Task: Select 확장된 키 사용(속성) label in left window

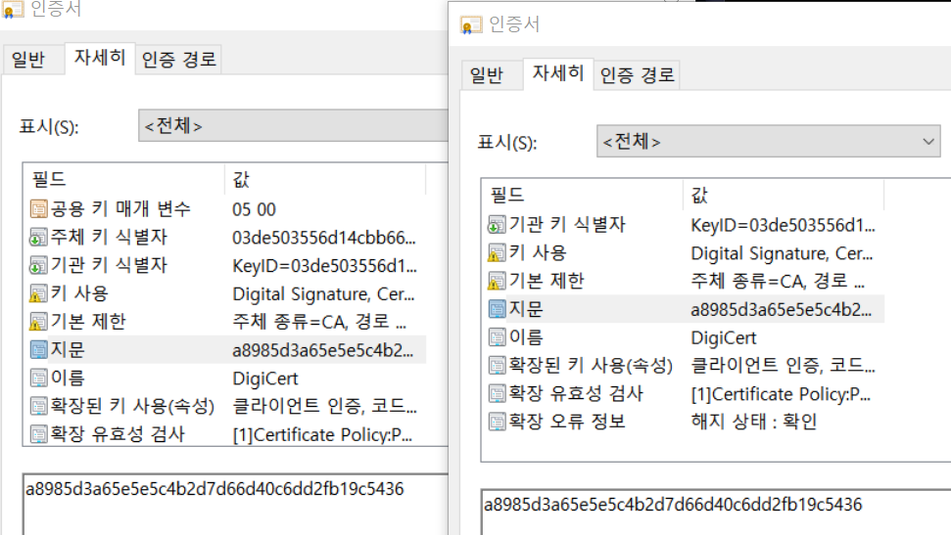Action: click(x=132, y=406)
